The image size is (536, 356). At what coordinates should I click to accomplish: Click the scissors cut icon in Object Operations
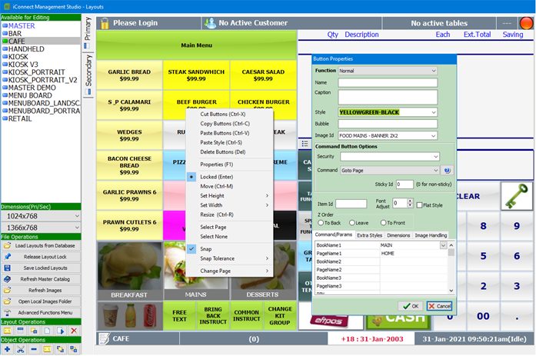click(21, 349)
